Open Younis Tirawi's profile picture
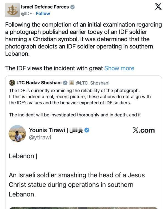This screenshot has height=209, width=166. 17,134
